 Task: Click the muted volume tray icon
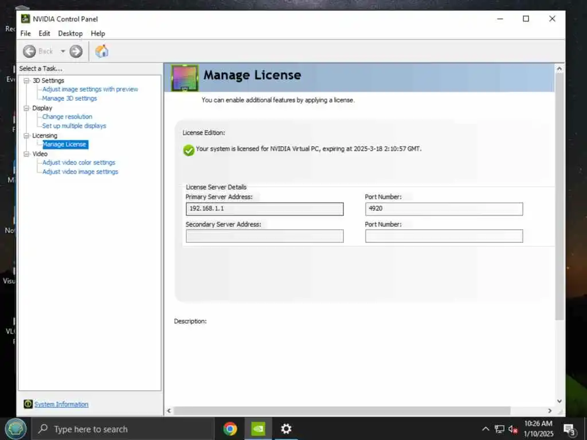(513, 429)
